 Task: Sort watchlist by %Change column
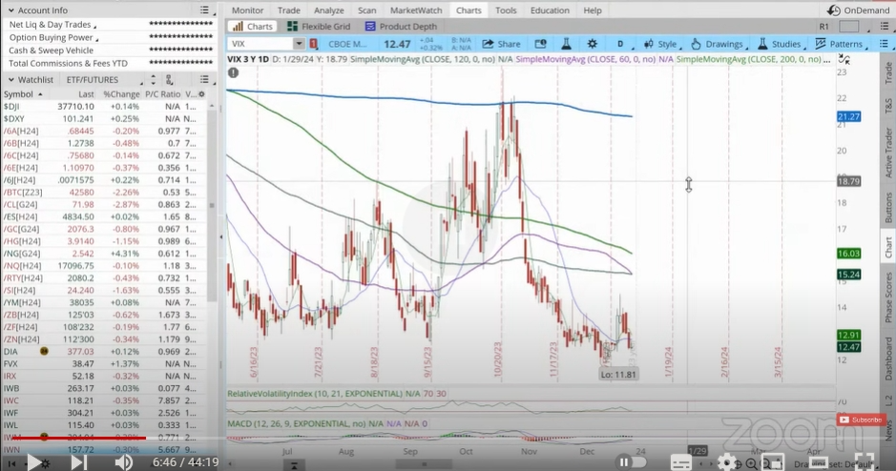click(121, 94)
